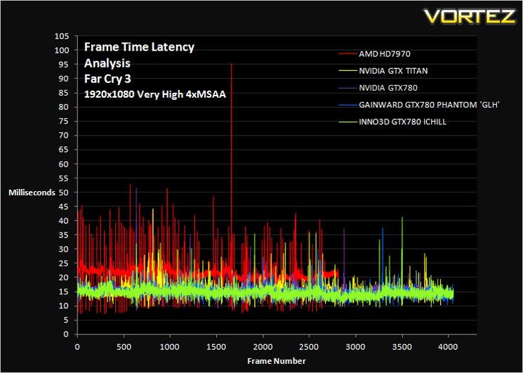
Task: Click the blue GAINWARD legend line
Action: pos(348,105)
